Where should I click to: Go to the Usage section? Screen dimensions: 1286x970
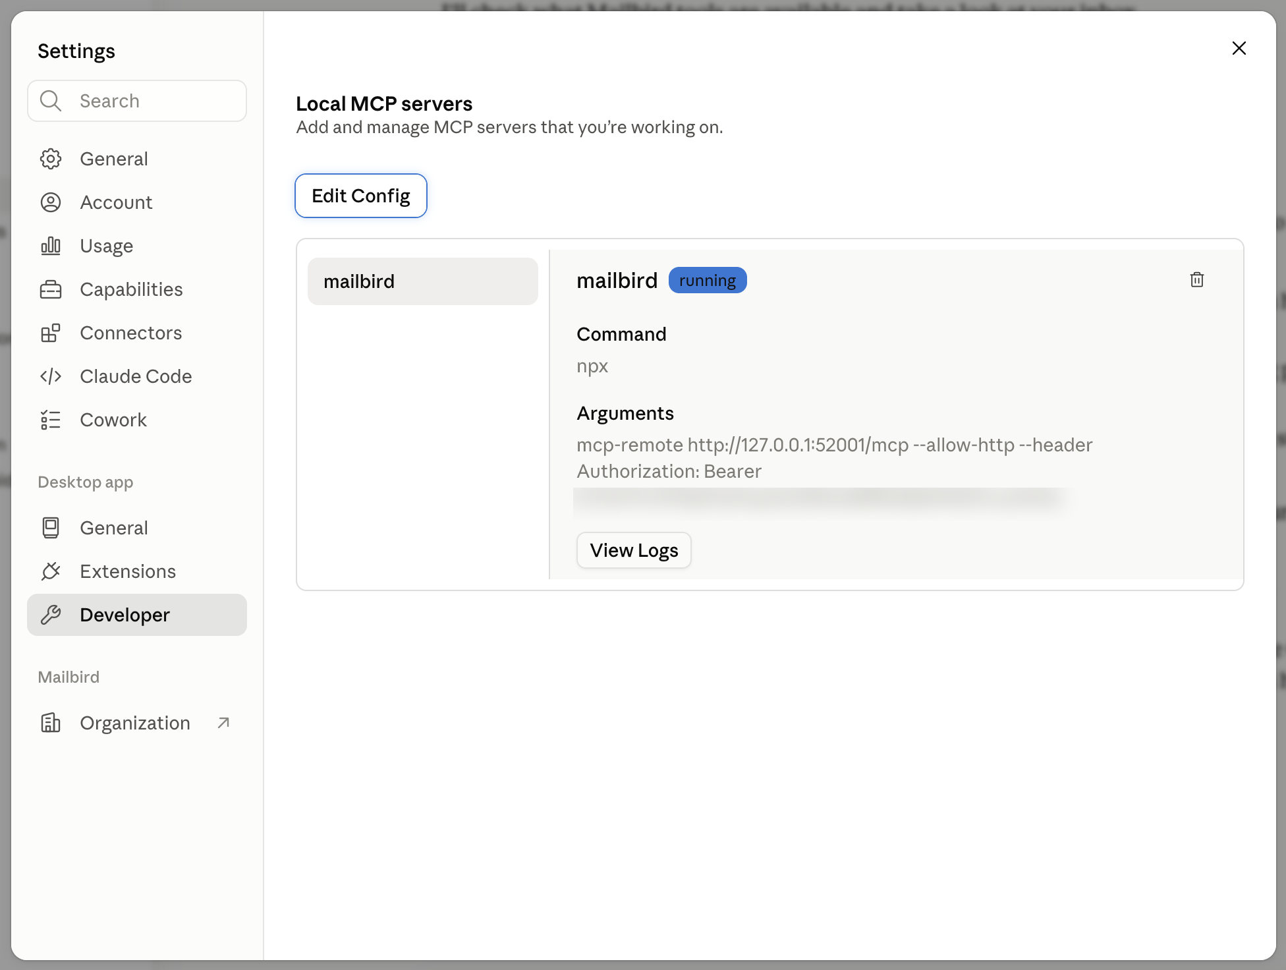[137, 246]
